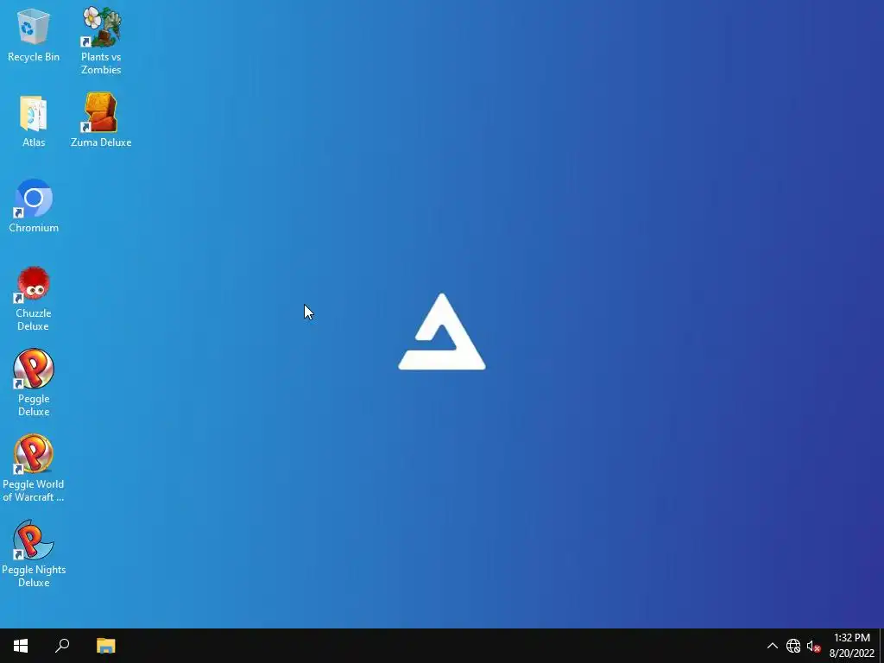Screen dimensions: 884x663
Task: Open the Windows Start menu
Action: (x=21, y=646)
